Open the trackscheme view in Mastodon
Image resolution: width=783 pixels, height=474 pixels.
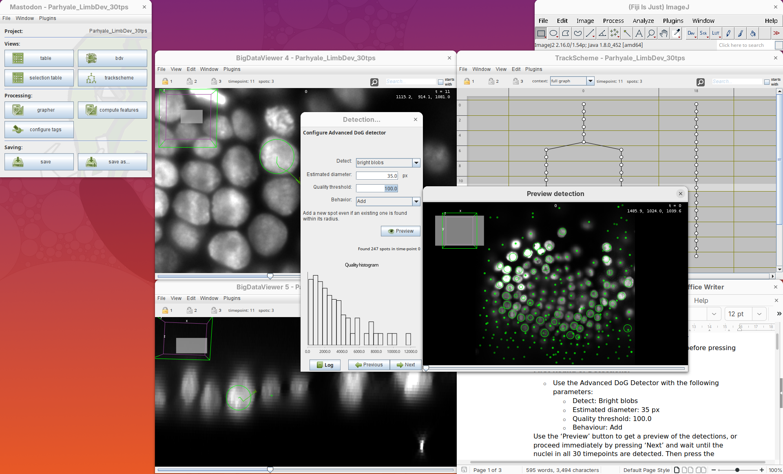coord(113,78)
